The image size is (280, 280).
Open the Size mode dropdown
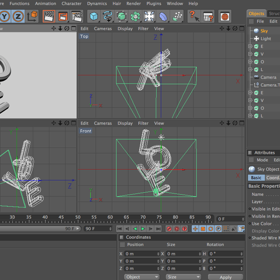tap(183, 277)
